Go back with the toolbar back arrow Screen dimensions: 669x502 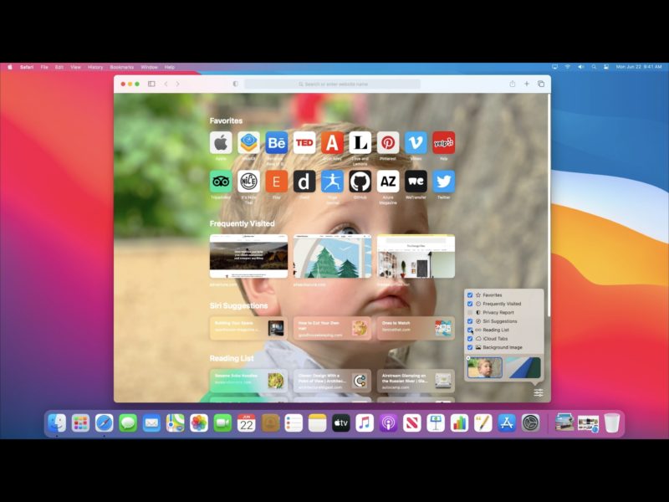point(166,85)
